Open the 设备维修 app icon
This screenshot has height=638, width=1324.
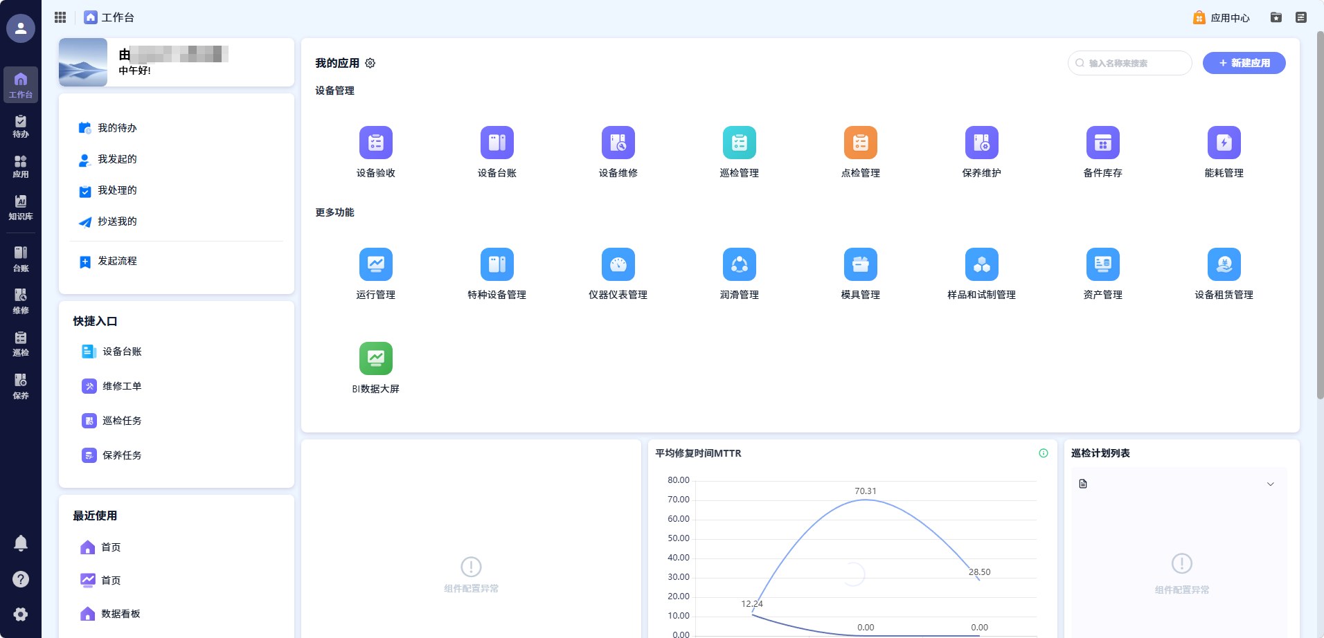[x=618, y=143]
